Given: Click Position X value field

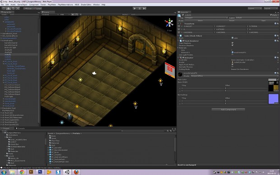Looking at the screenshot, I should 198,27.
